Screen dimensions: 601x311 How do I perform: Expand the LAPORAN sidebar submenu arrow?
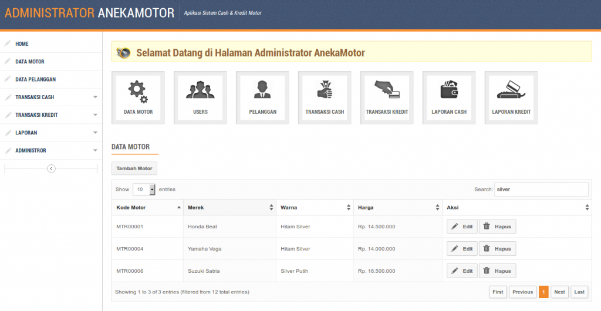pyautogui.click(x=96, y=133)
